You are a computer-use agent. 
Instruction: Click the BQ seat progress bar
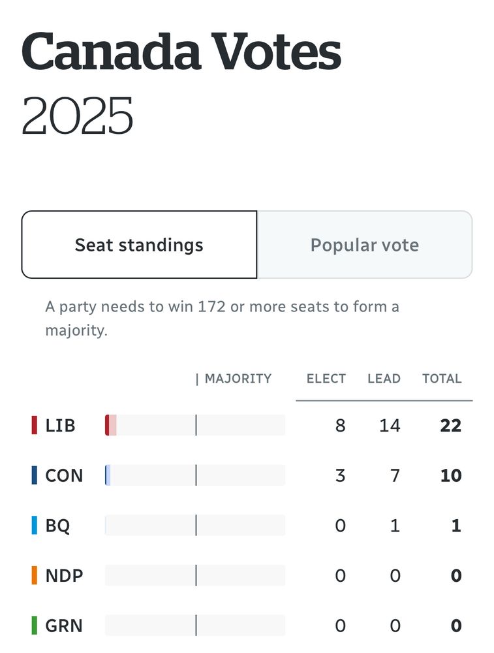click(x=195, y=525)
